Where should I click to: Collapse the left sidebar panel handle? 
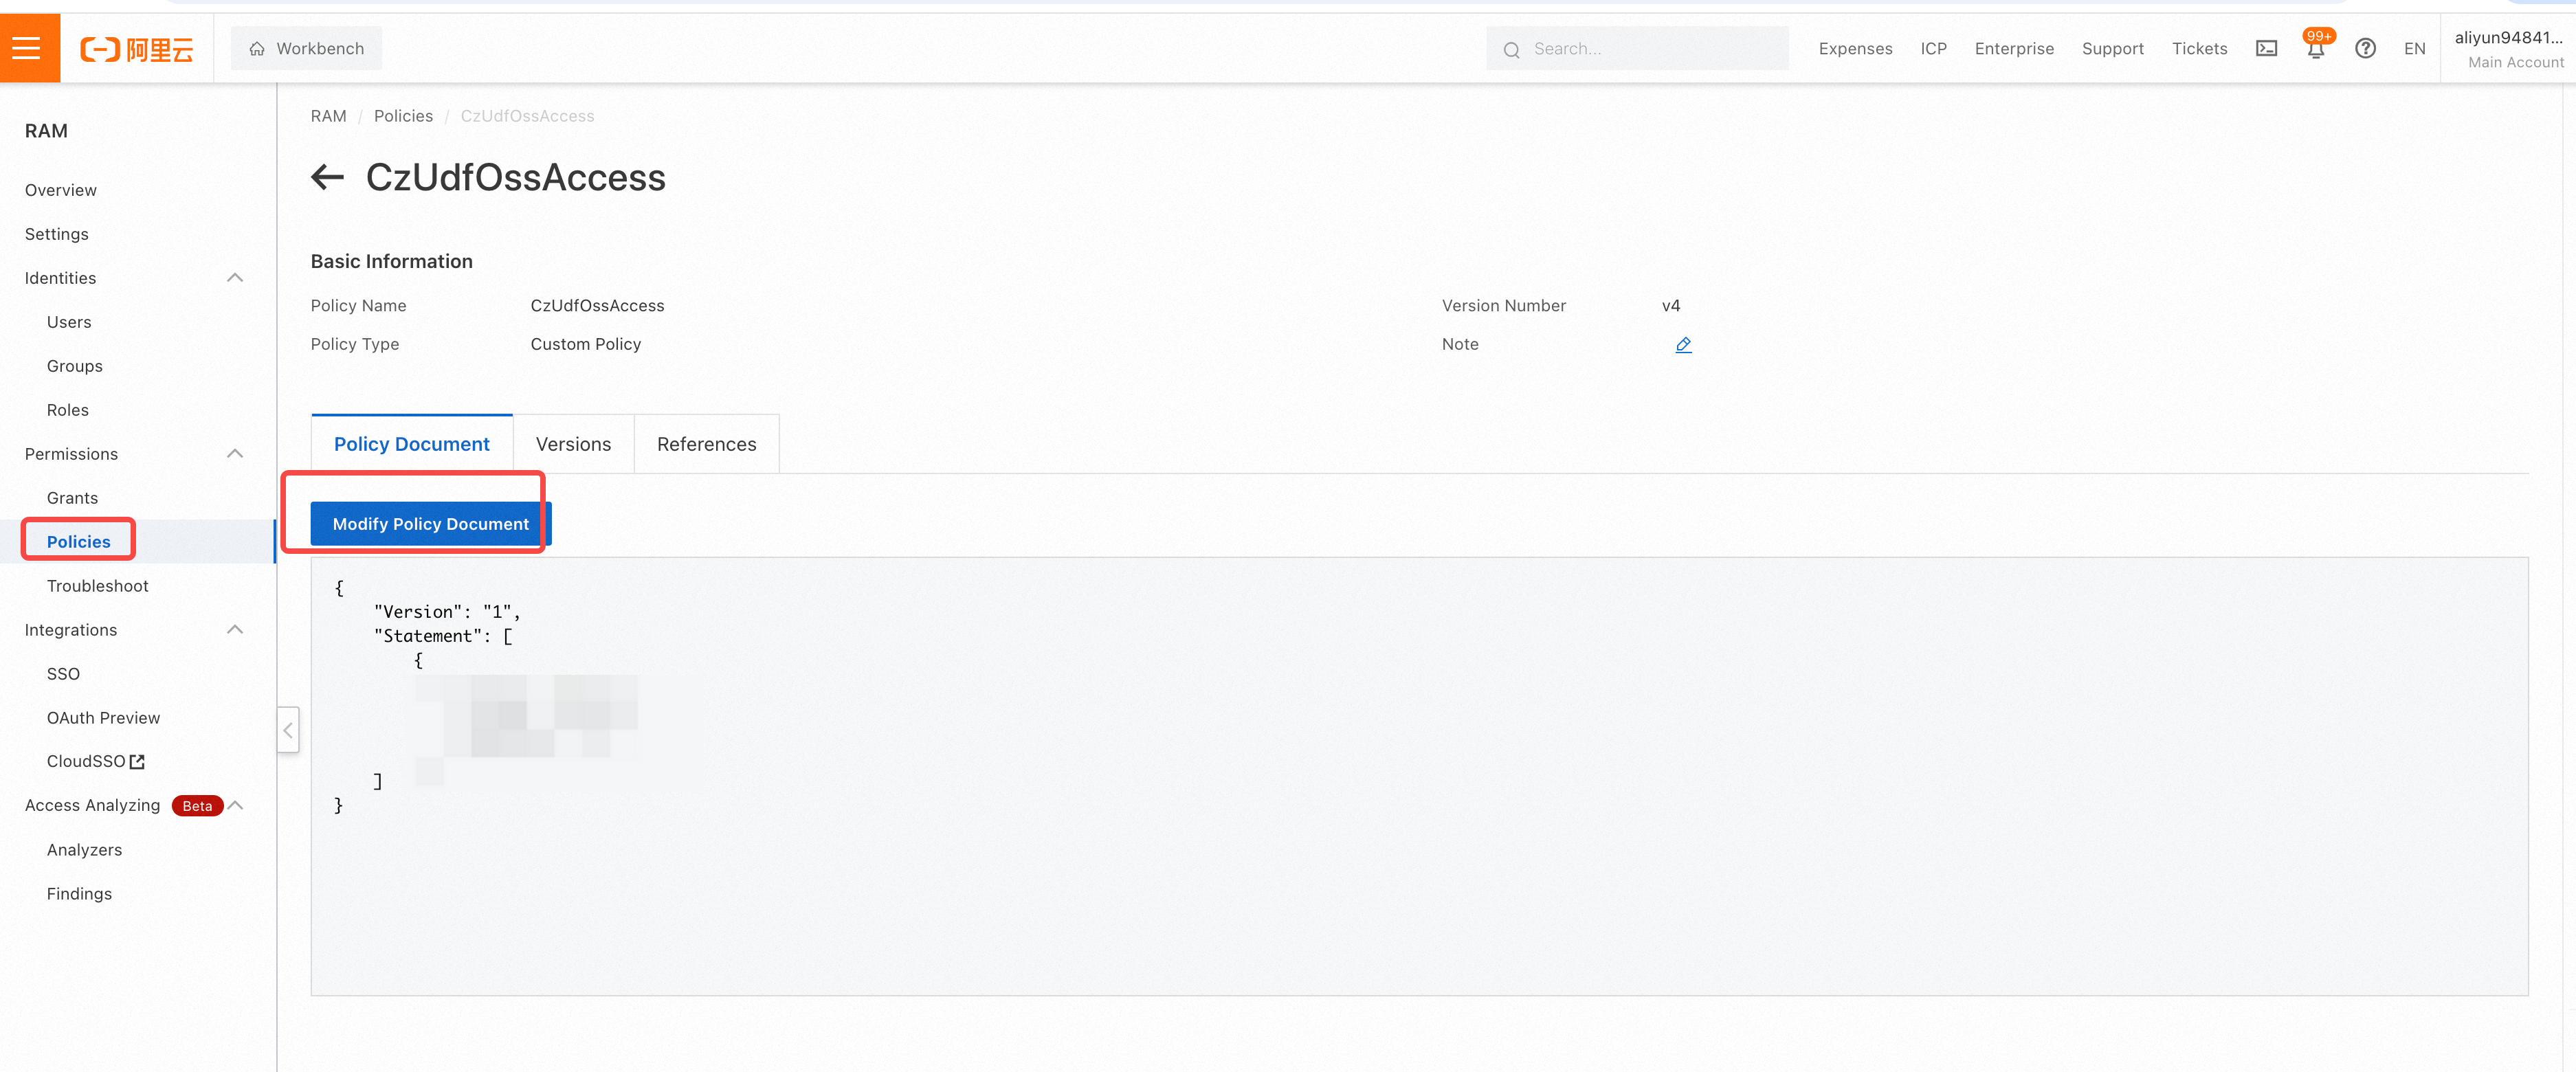pos(288,730)
